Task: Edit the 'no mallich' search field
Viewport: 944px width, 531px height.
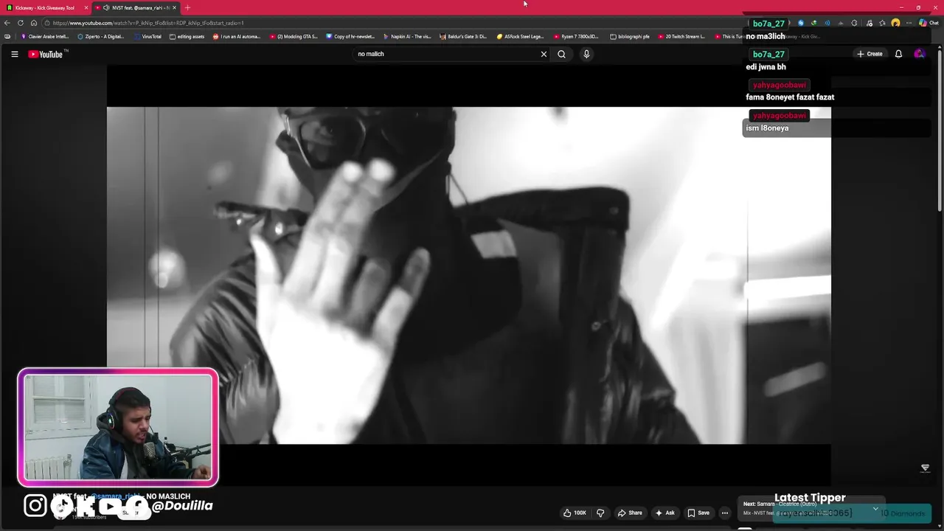Action: click(x=445, y=54)
